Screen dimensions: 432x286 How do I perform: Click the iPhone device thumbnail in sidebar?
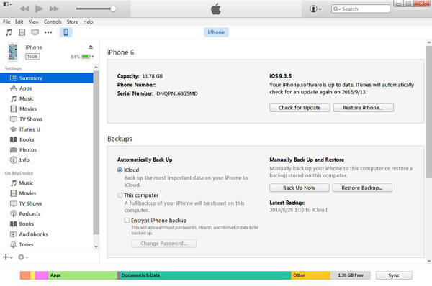click(x=13, y=52)
